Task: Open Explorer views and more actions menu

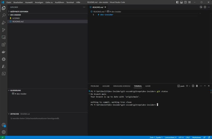Action: tap(84, 7)
